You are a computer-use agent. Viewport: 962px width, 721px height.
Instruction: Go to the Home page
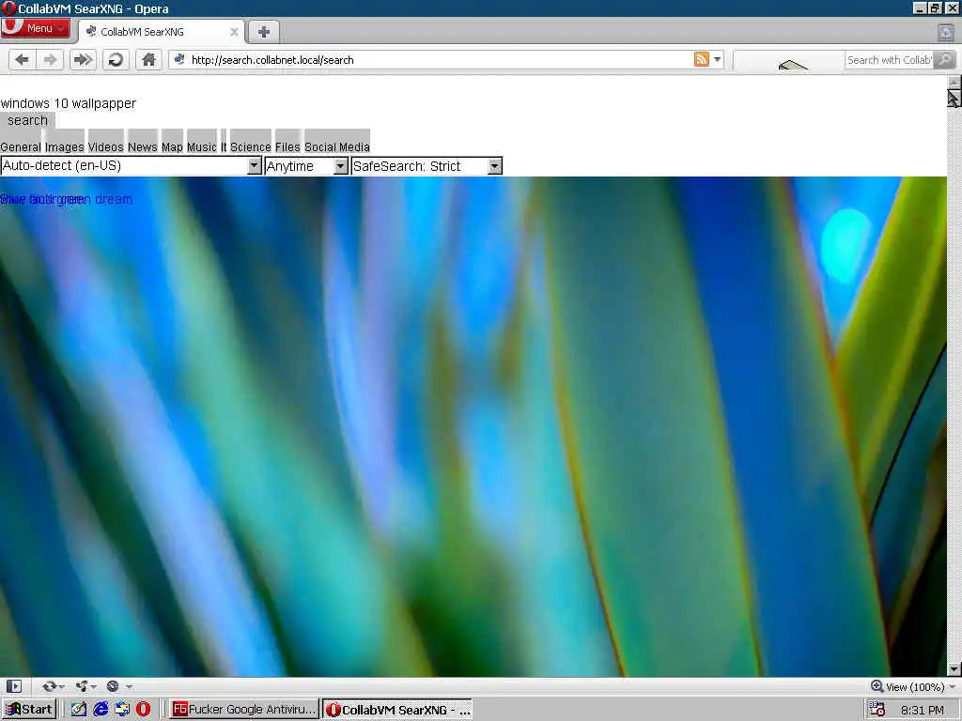coord(148,59)
